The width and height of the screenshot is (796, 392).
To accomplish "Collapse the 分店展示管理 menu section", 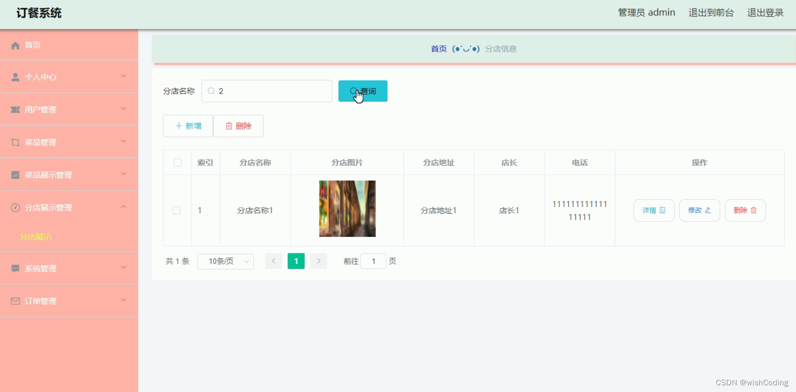I will coord(123,207).
